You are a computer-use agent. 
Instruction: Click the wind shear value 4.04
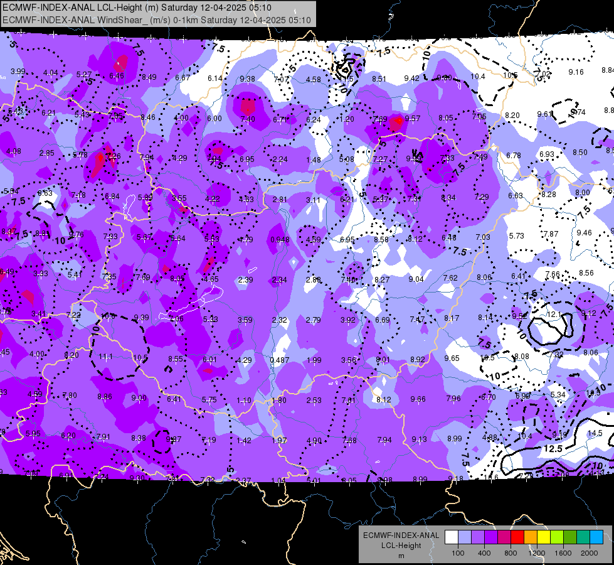pyautogui.click(x=51, y=73)
